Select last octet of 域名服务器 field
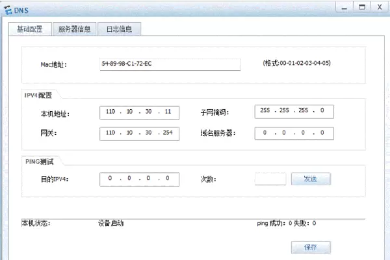 point(322,133)
